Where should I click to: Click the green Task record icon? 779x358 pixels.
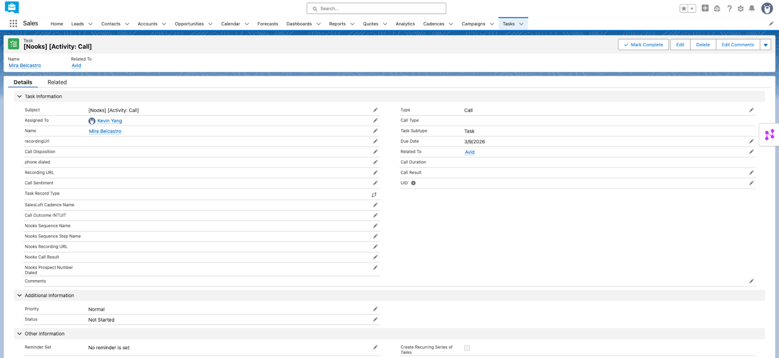pos(14,44)
